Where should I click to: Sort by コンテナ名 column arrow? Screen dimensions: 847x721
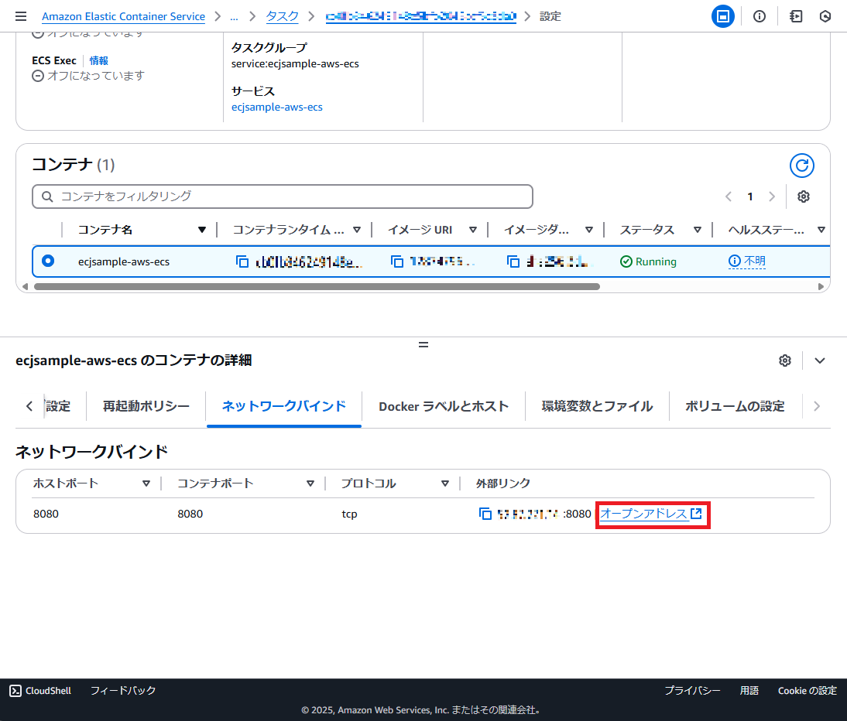202,230
